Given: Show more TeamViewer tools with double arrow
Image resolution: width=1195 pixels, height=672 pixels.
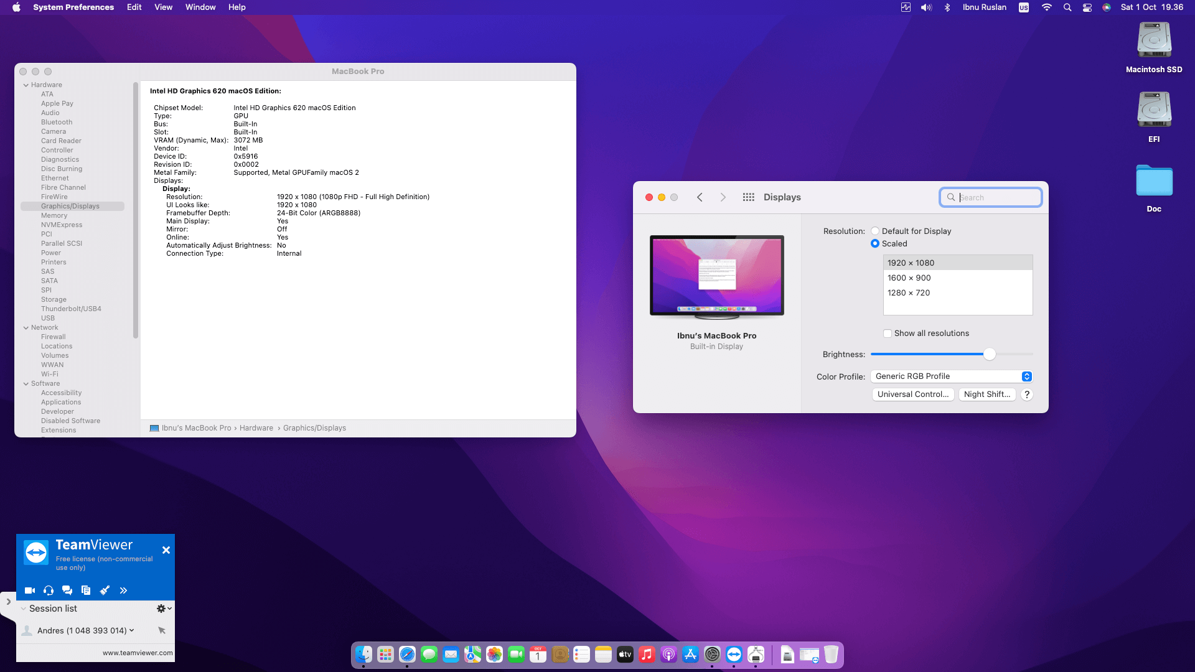Looking at the screenshot, I should tap(123, 590).
